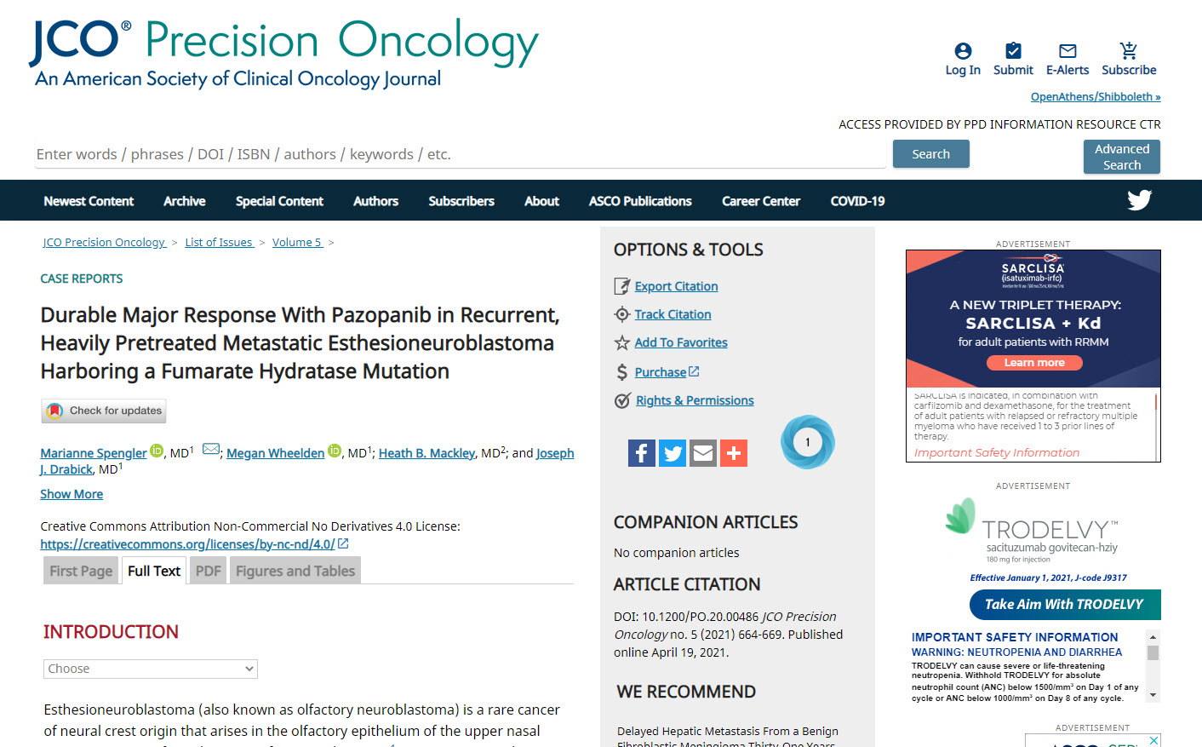This screenshot has height=747, width=1202.
Task: Open COVID-19 menu item
Action: (x=857, y=201)
